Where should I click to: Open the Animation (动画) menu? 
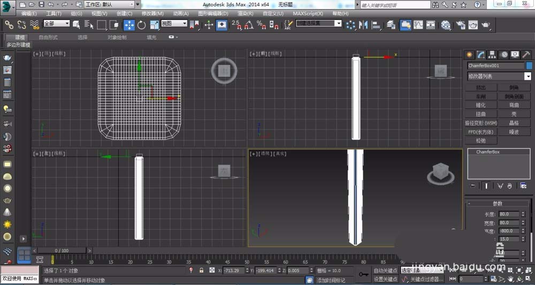[x=182, y=13]
